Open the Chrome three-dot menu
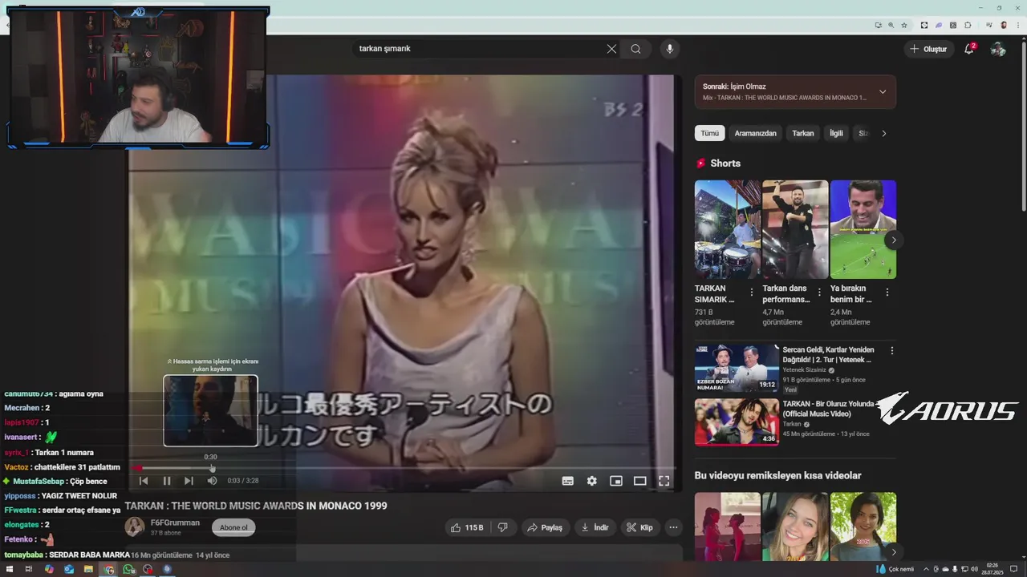 (x=1017, y=25)
